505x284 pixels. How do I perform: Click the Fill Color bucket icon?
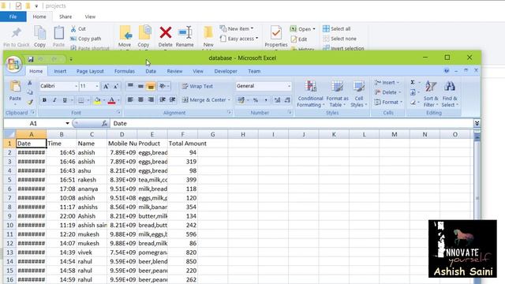tap(97, 100)
